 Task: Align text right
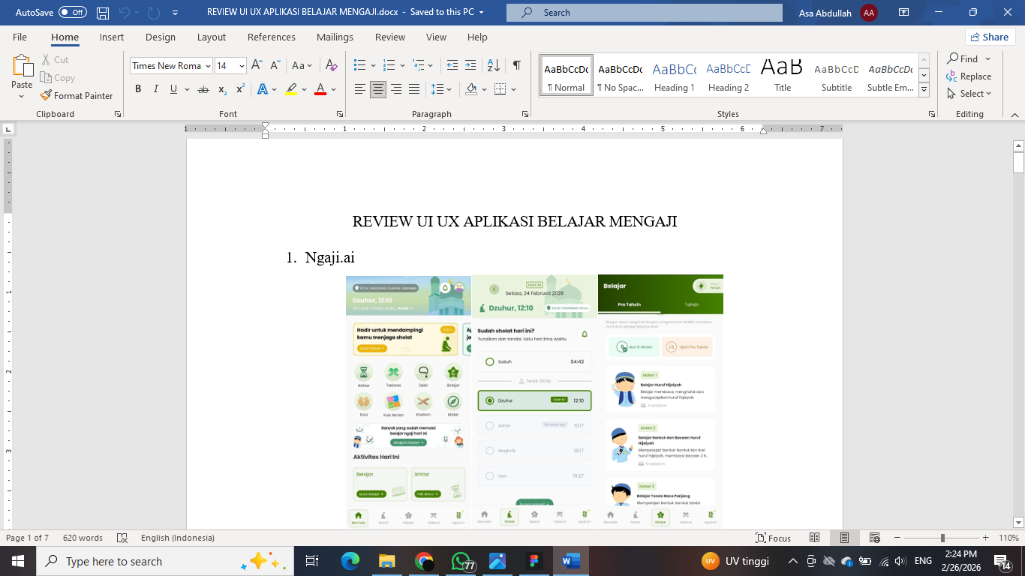click(396, 89)
